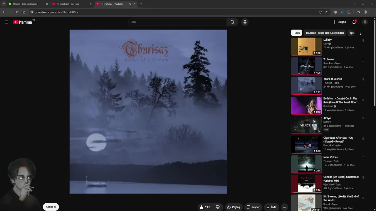Click the Kaydet save button

(253, 207)
